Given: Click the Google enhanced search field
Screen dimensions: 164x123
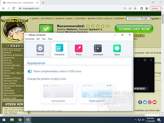Looking at the screenshot, I should [x=138, y=18].
